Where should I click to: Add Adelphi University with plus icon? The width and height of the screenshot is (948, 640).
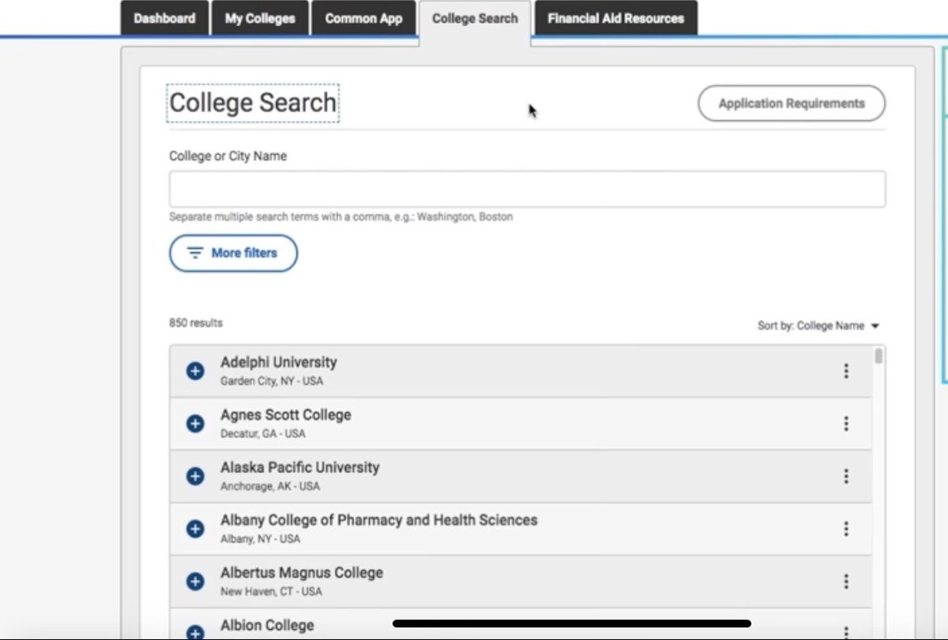coord(195,371)
